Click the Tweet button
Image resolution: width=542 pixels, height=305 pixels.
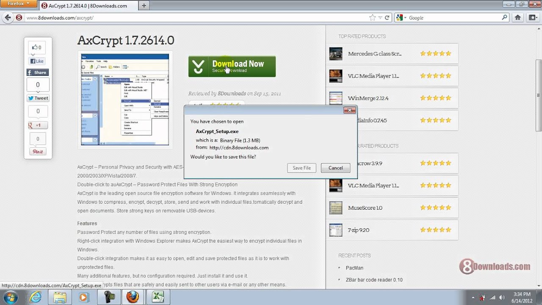coord(38,98)
